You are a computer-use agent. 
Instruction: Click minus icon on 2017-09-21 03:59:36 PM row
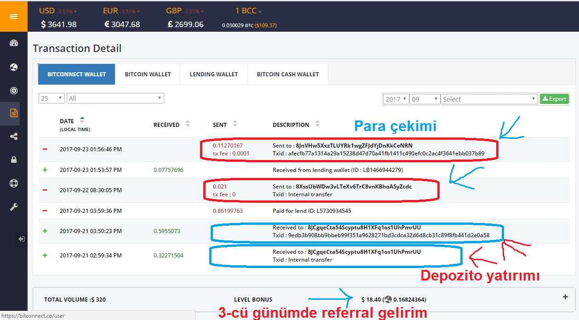(45, 211)
